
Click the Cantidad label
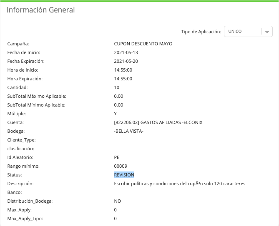18,87
